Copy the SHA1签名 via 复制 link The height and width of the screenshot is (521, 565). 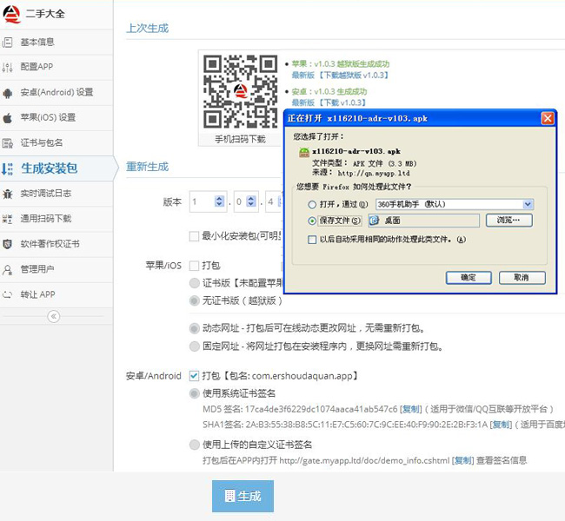click(501, 425)
